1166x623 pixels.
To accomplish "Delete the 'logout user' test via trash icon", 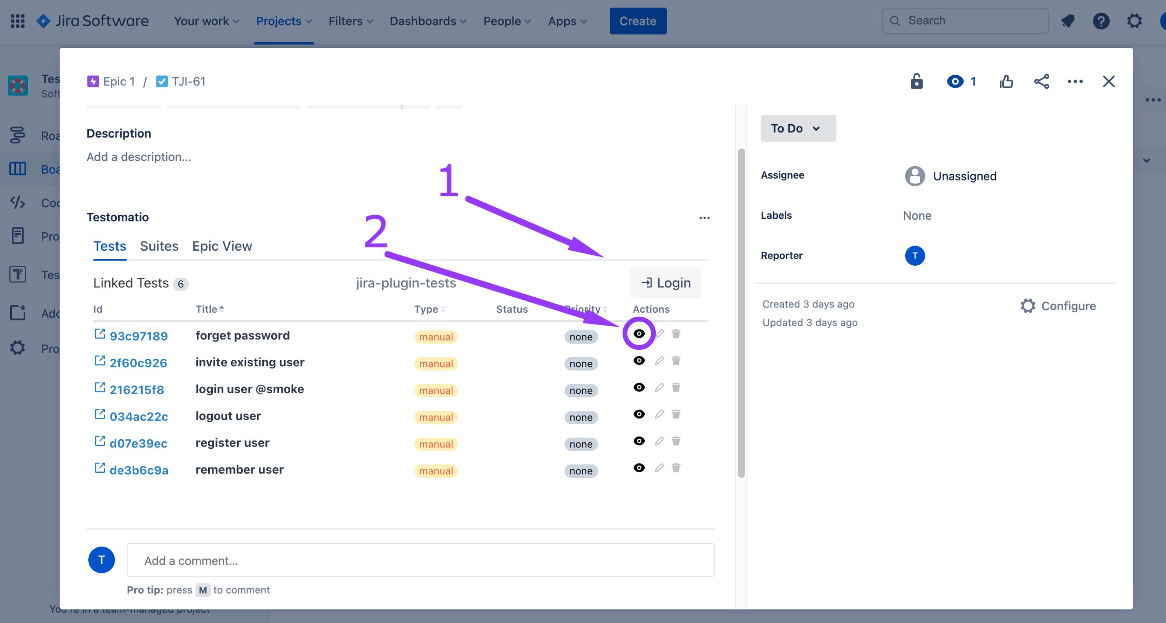I will [676, 414].
